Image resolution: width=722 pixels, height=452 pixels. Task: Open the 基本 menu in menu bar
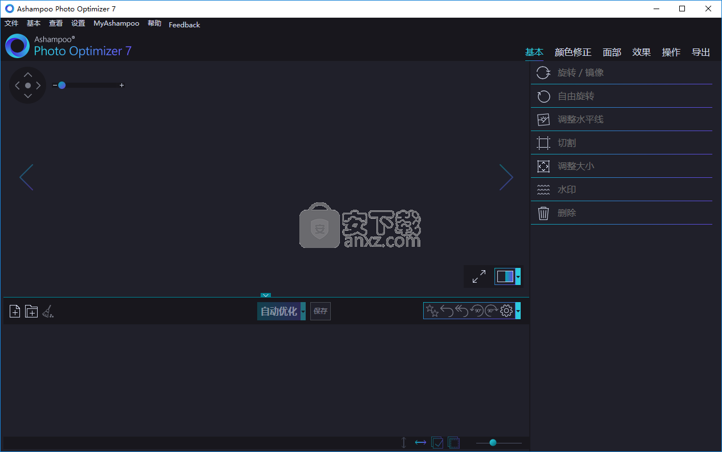click(34, 23)
